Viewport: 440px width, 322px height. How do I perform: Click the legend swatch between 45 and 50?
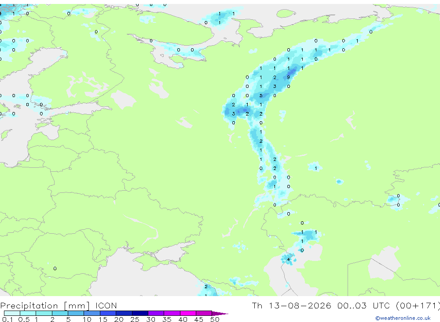[x=204, y=313]
